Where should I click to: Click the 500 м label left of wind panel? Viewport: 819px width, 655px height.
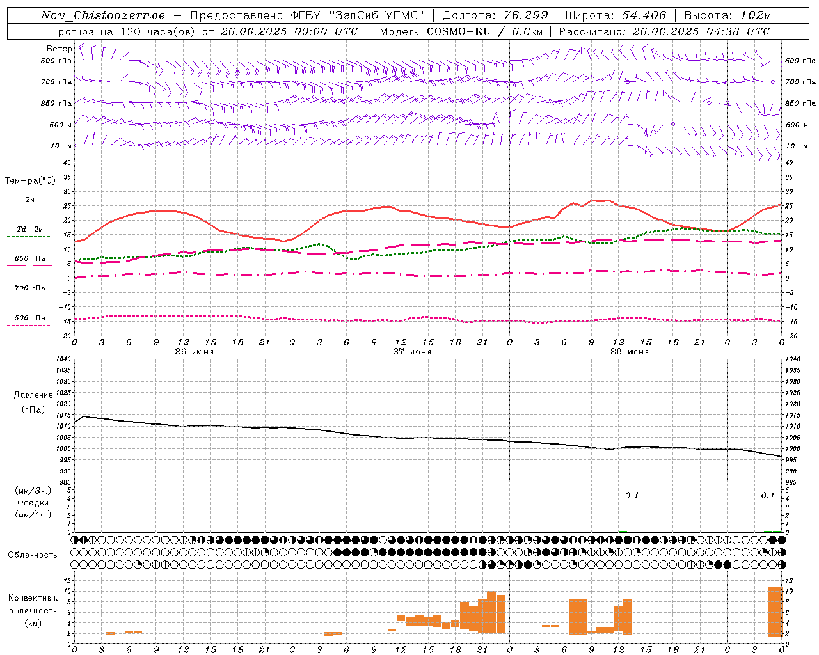[x=61, y=125]
